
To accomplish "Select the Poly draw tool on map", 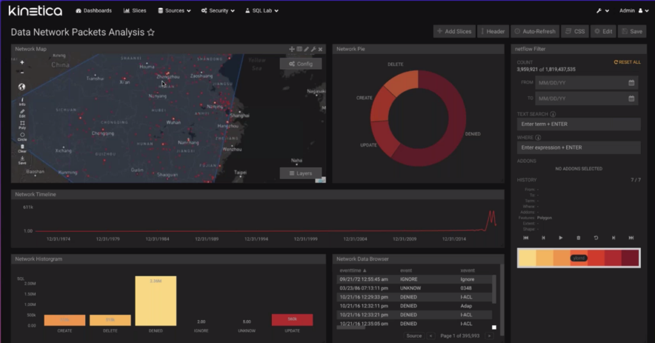I will (x=22, y=124).
